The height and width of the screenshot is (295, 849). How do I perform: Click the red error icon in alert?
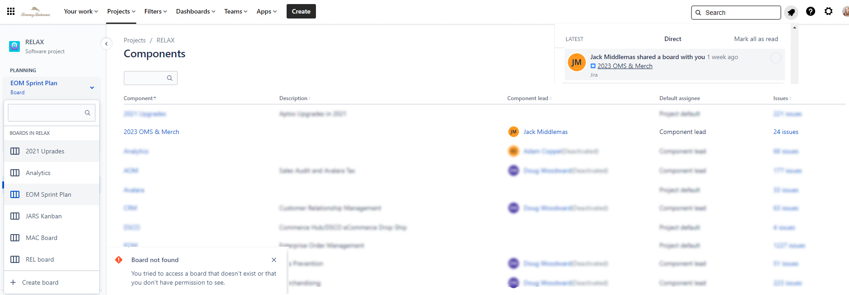(119, 260)
